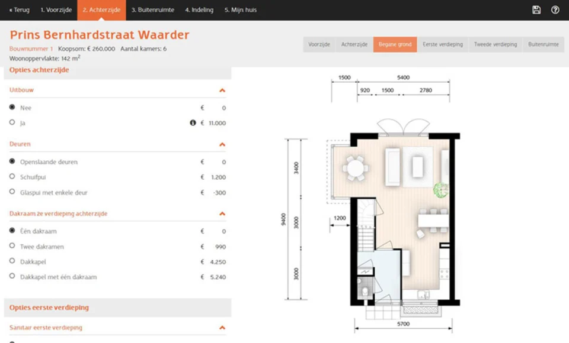Click the 5400 dimension label
The width and height of the screenshot is (569, 343).
[x=403, y=77]
